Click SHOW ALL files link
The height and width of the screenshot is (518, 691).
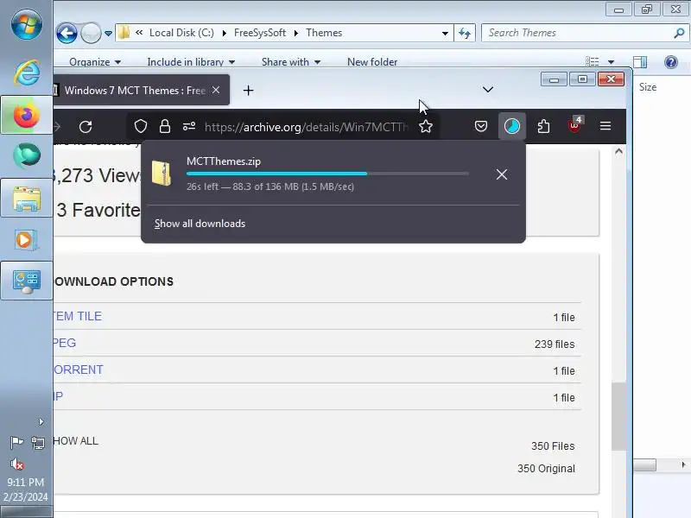[x=75, y=441]
